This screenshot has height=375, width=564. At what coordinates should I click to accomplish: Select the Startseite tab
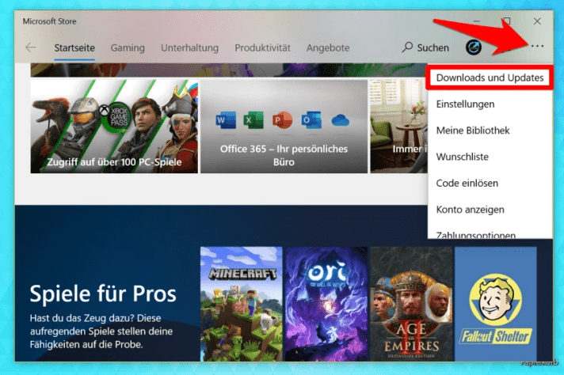point(74,47)
